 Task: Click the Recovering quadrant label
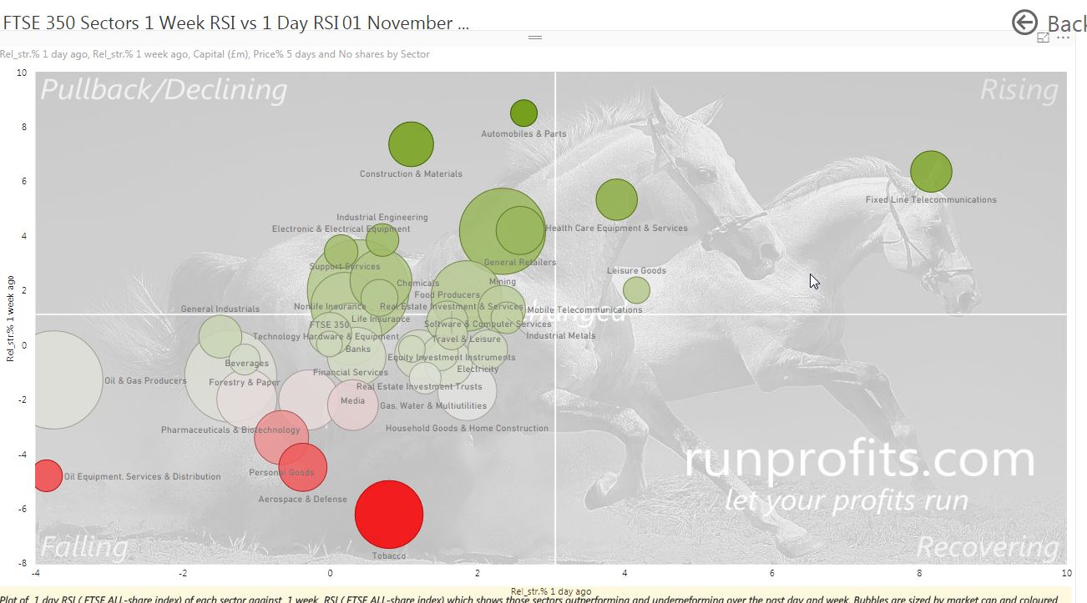[988, 547]
